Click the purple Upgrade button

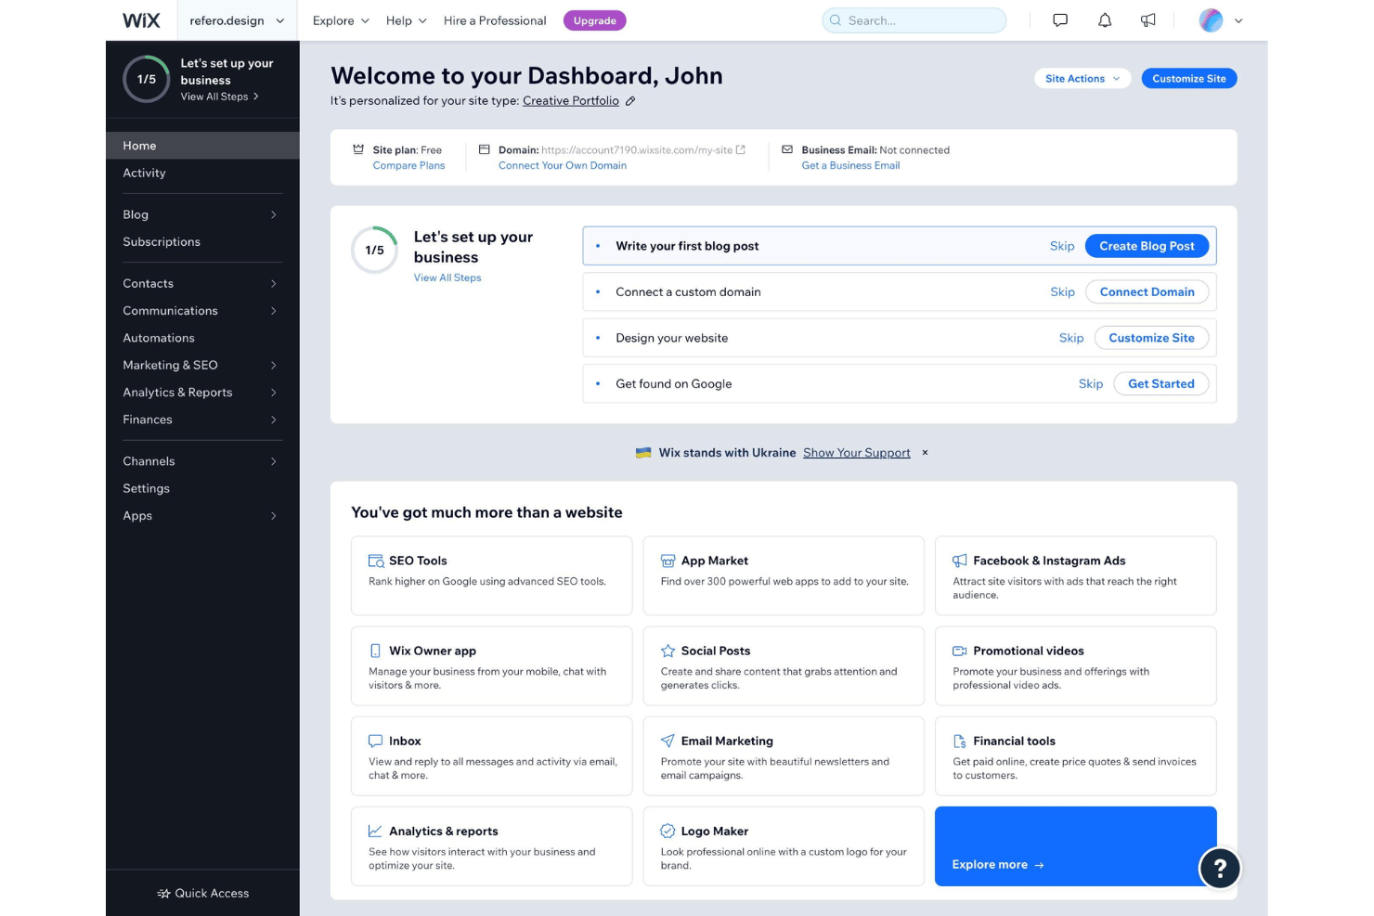click(594, 20)
